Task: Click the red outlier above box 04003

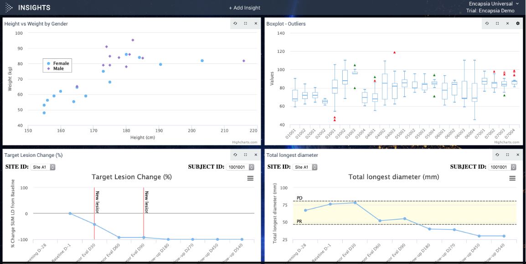Action: (395, 52)
